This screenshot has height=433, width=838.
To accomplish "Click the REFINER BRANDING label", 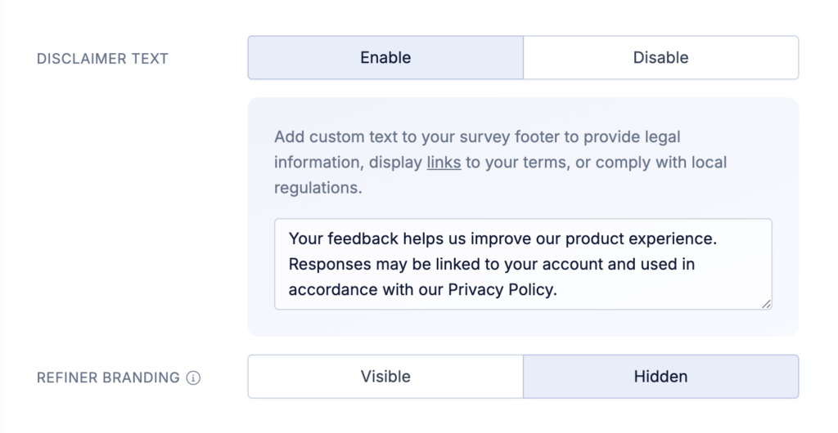I will pyautogui.click(x=108, y=377).
